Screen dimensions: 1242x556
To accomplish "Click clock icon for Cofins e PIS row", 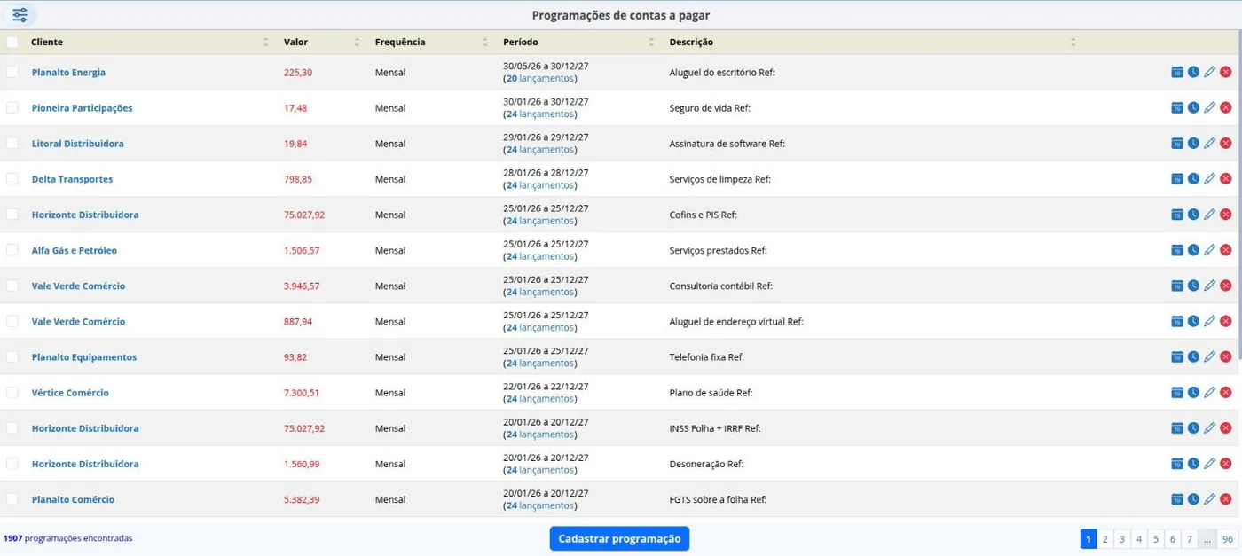I will [x=1193, y=214].
